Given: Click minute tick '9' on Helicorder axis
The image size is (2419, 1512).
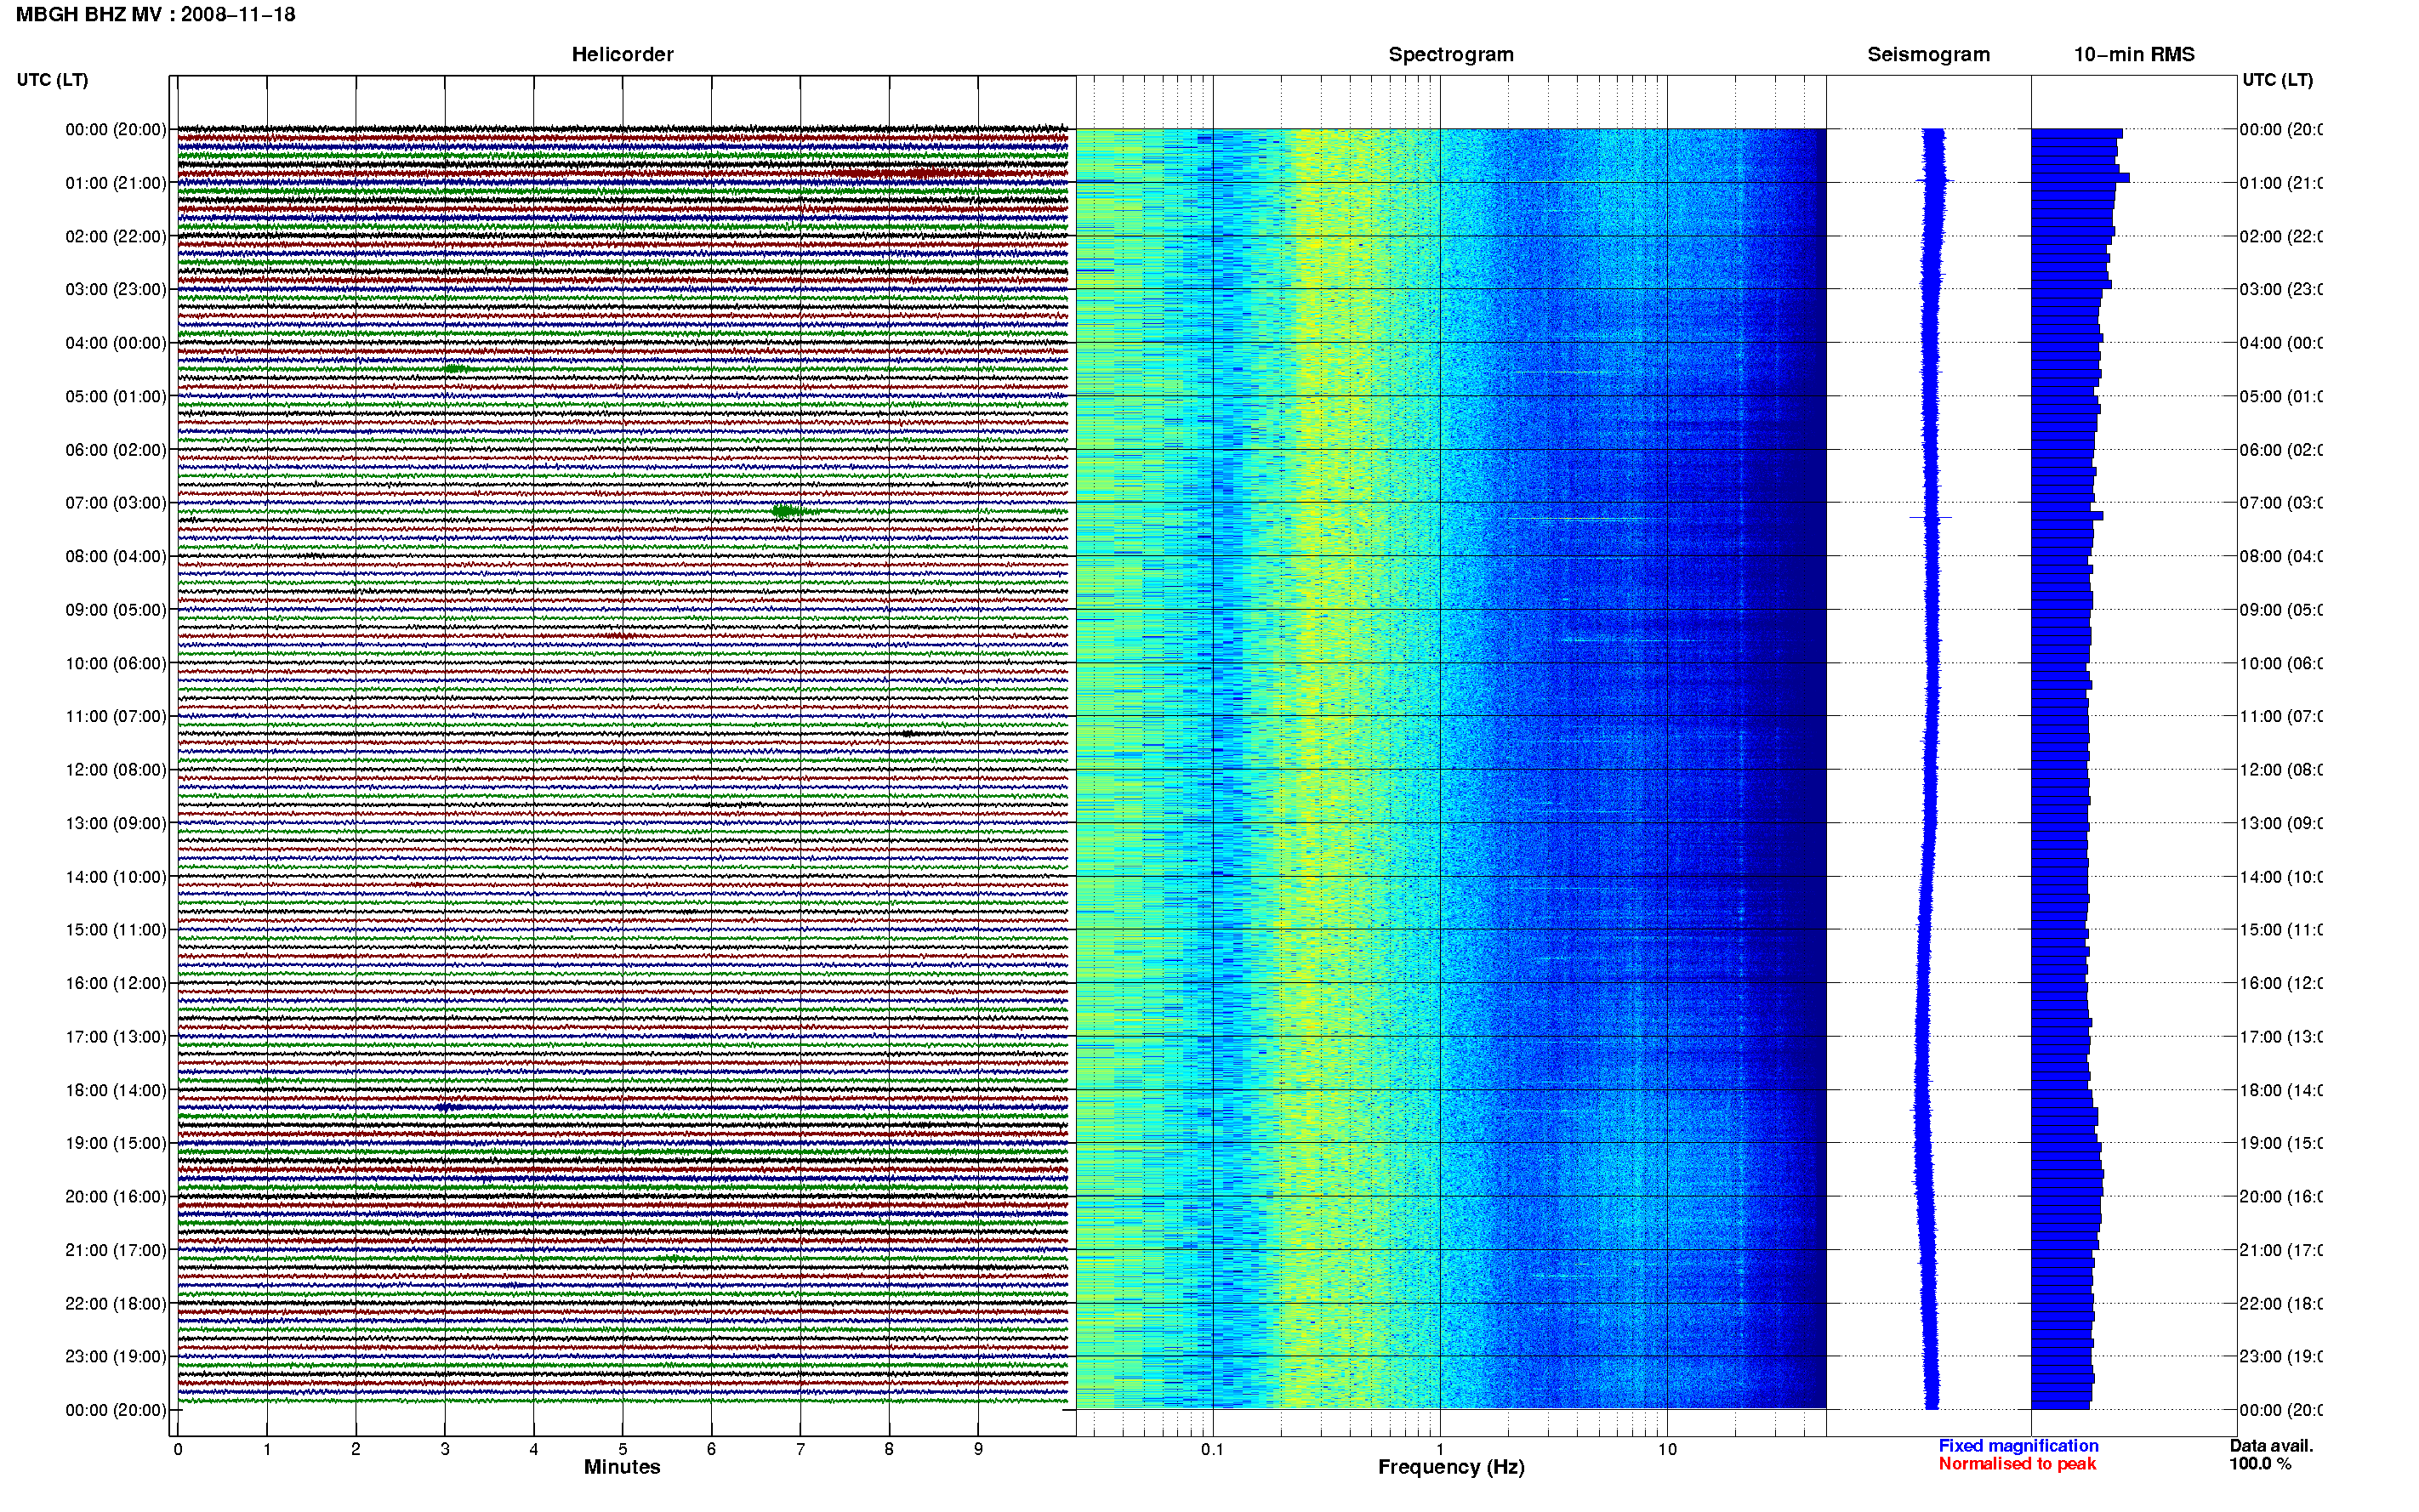Looking at the screenshot, I should 978,1449.
